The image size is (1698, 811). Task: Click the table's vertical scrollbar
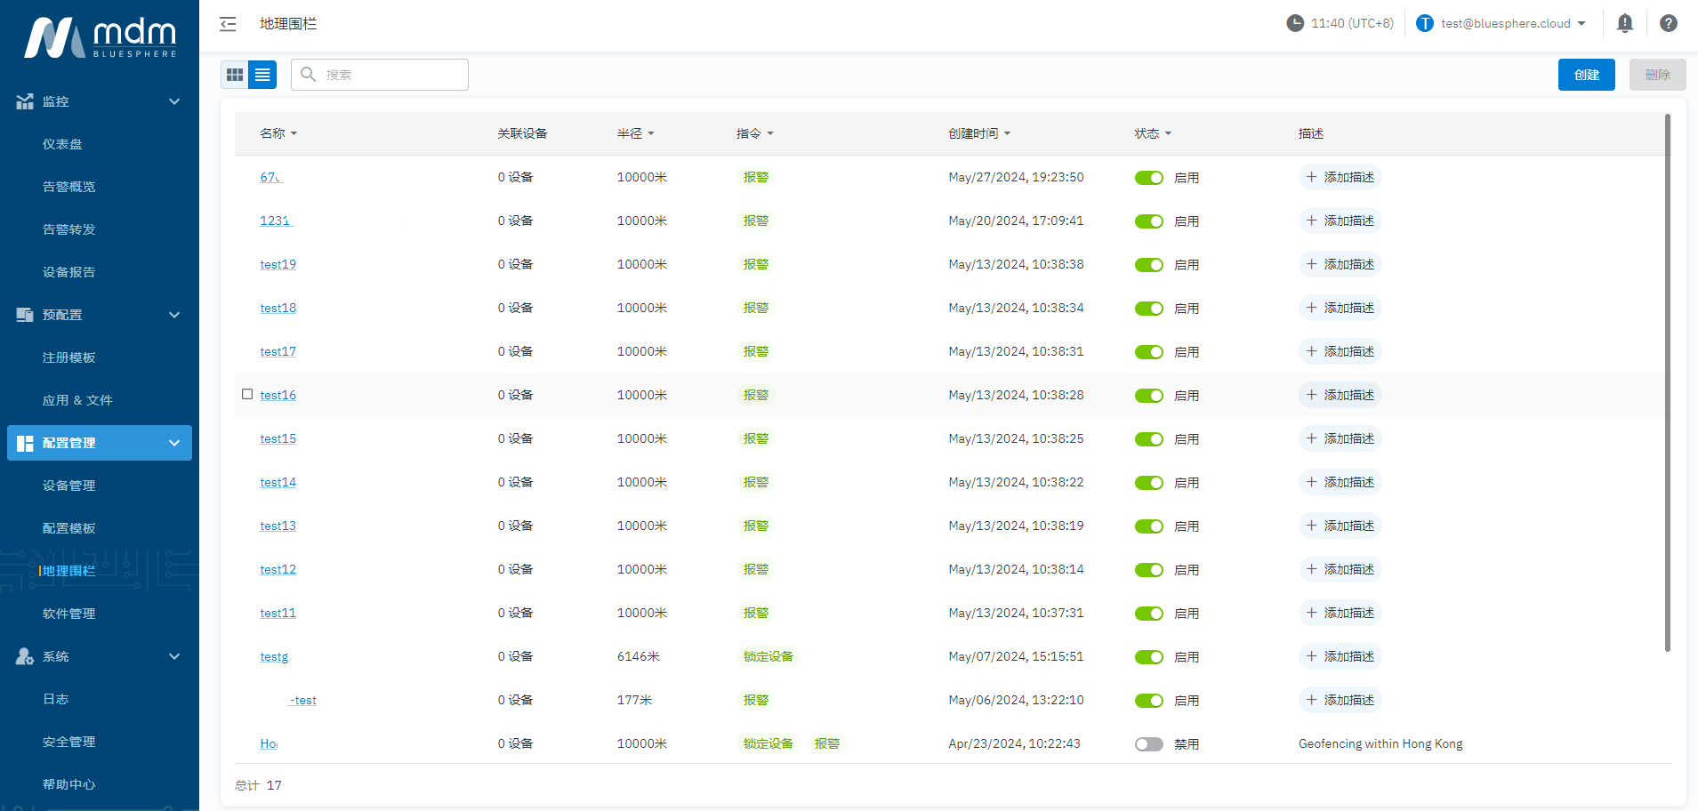[x=1667, y=382]
